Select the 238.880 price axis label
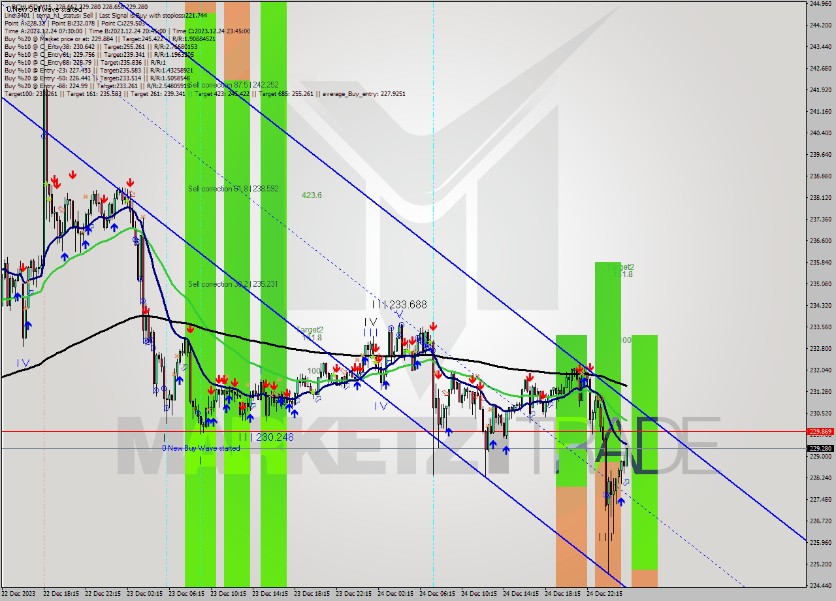 coord(820,176)
